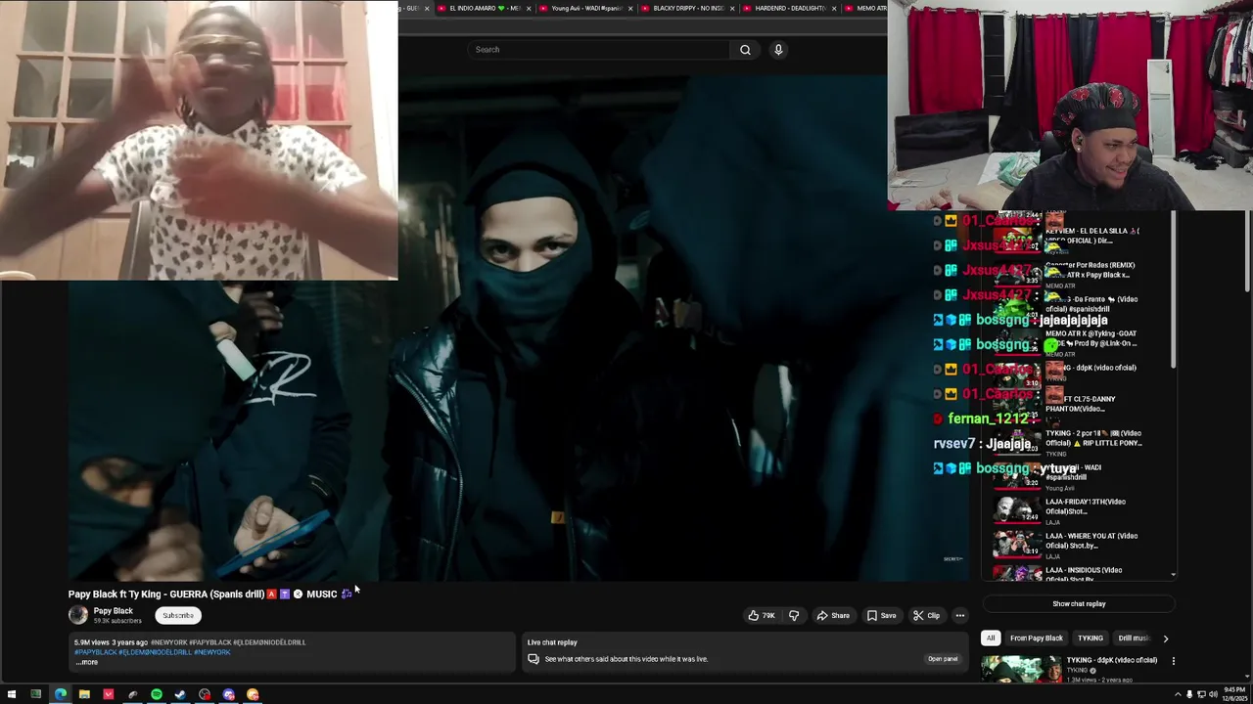This screenshot has height=704, width=1253.
Task: Like the video showing 79K likes
Action: (762, 616)
